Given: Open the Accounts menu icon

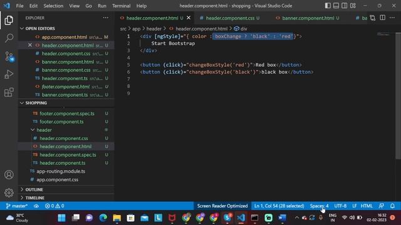Looking at the screenshot, I should point(9,175).
